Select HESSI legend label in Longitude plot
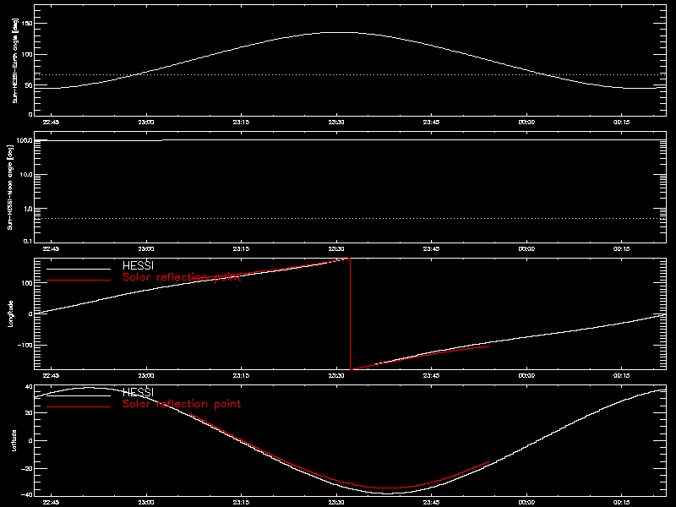The height and width of the screenshot is (507, 676). pyautogui.click(x=138, y=265)
